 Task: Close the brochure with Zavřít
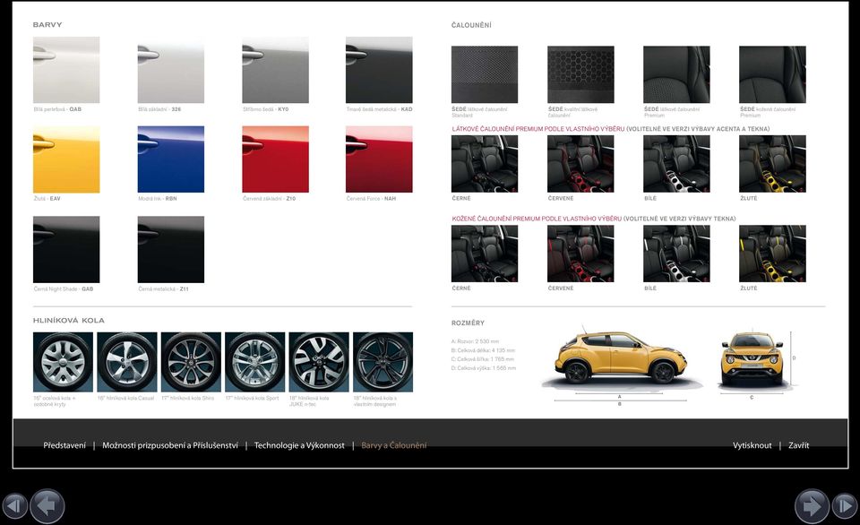pyautogui.click(x=798, y=445)
